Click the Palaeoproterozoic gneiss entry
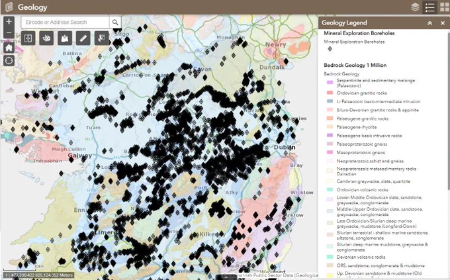Viewport: 450px width, 280px height. 362,144
